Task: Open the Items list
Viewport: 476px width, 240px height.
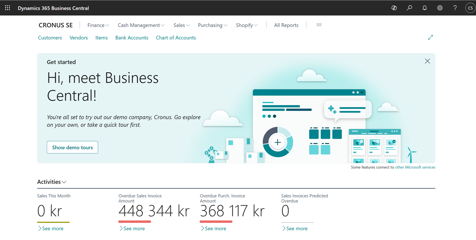Action: 101,38
